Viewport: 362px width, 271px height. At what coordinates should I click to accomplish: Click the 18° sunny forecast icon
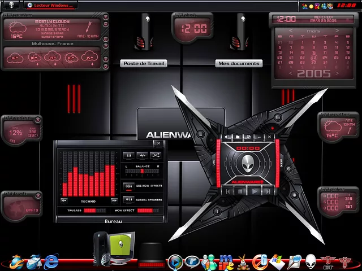(x=35, y=59)
